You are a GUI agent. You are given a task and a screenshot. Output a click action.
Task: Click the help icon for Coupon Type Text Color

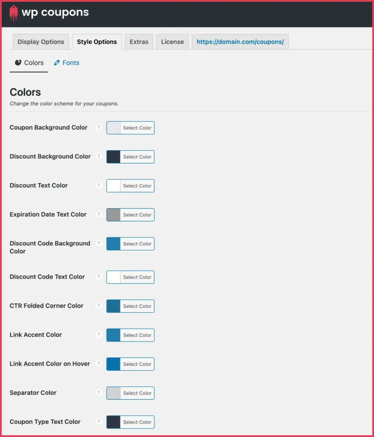point(99,422)
